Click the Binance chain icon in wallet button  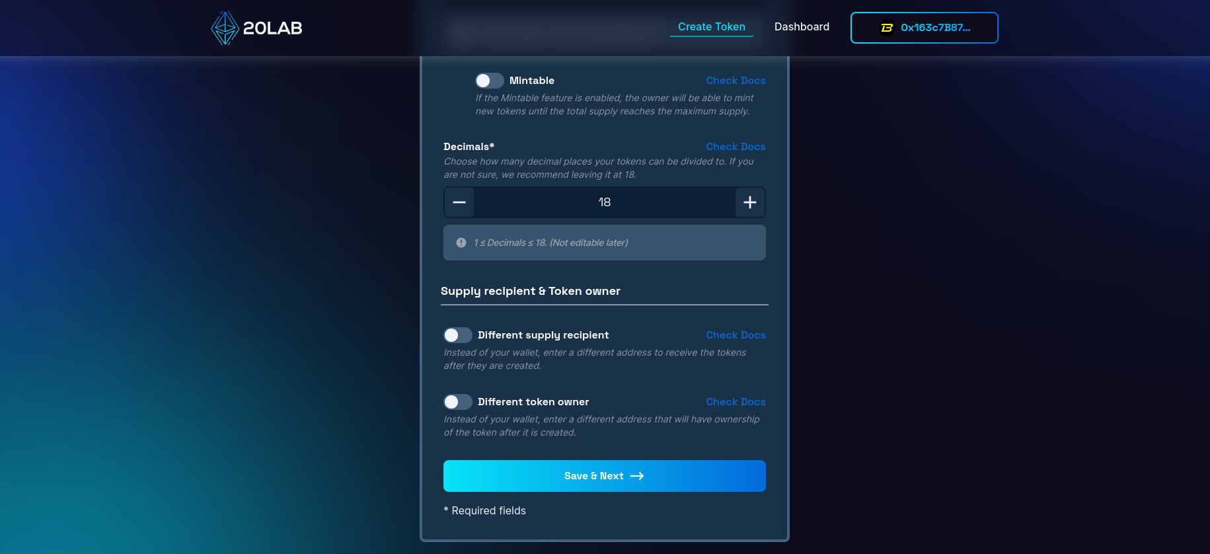click(x=887, y=28)
